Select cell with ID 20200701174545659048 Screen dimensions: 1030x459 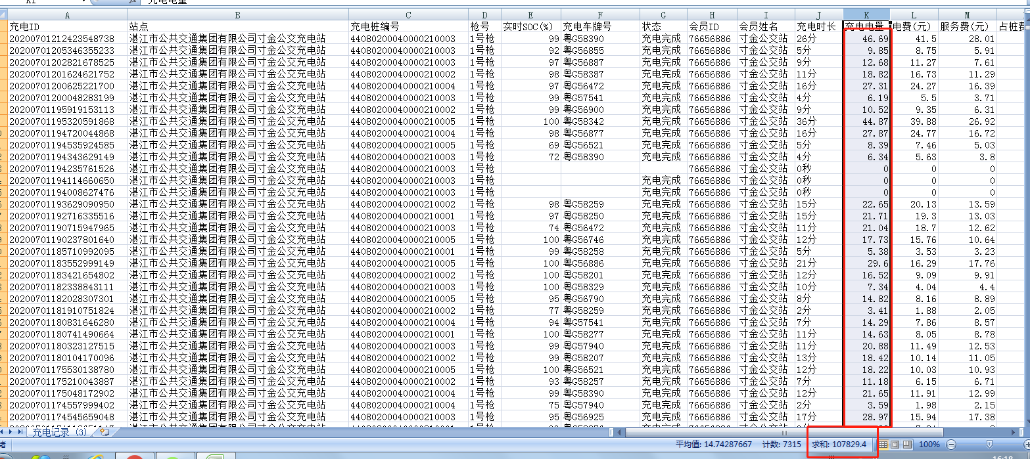tap(68, 417)
